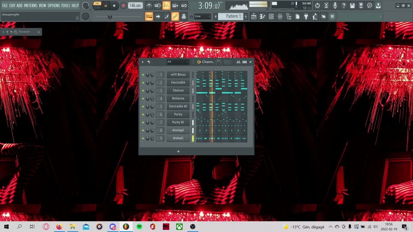This screenshot has width=413, height=232.
Task: Save the project with floppy icon
Action: tap(352, 5)
